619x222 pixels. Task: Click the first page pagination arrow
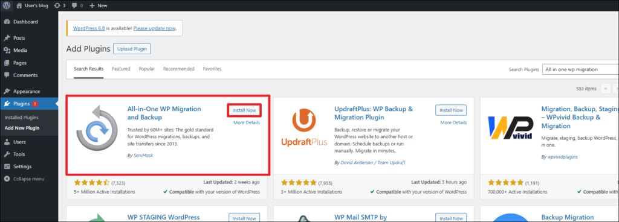coord(606,89)
